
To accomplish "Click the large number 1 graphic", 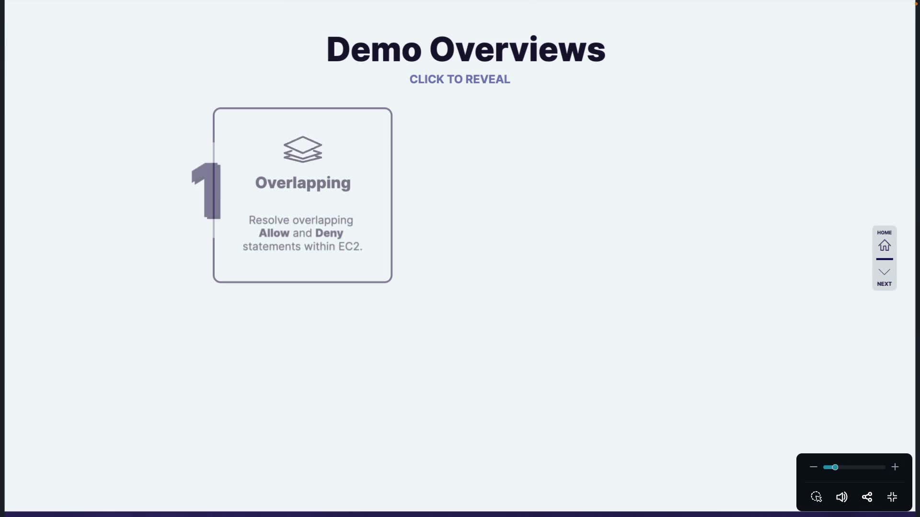I will 206,191.
